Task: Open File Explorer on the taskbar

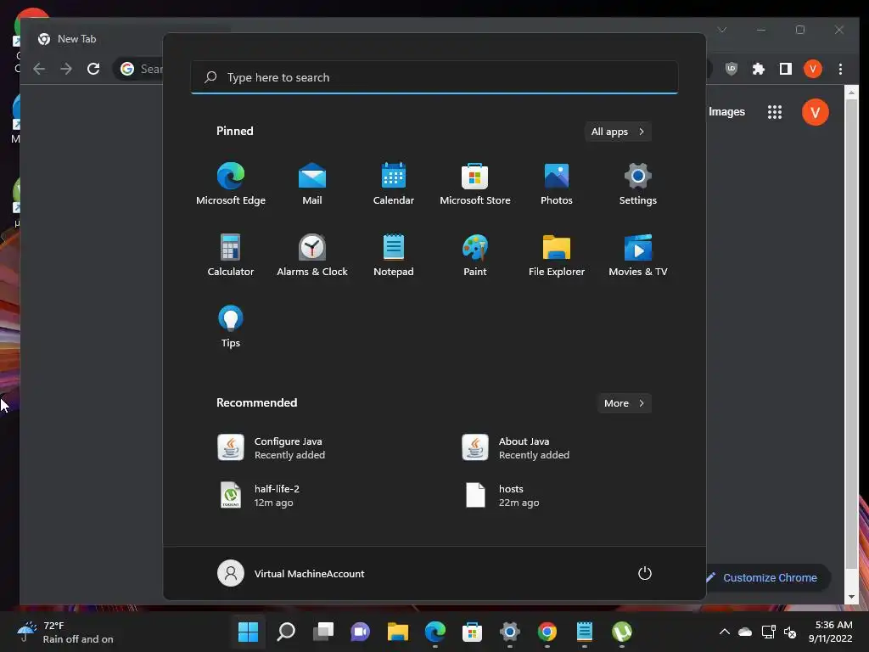Action: point(397,632)
